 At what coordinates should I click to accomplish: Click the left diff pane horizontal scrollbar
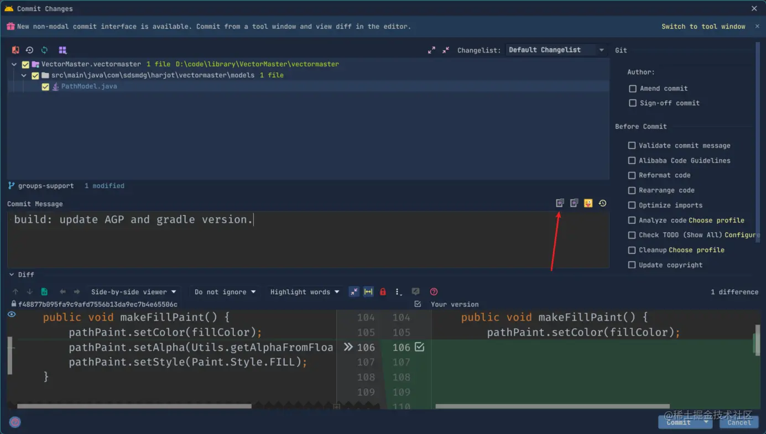(x=134, y=406)
